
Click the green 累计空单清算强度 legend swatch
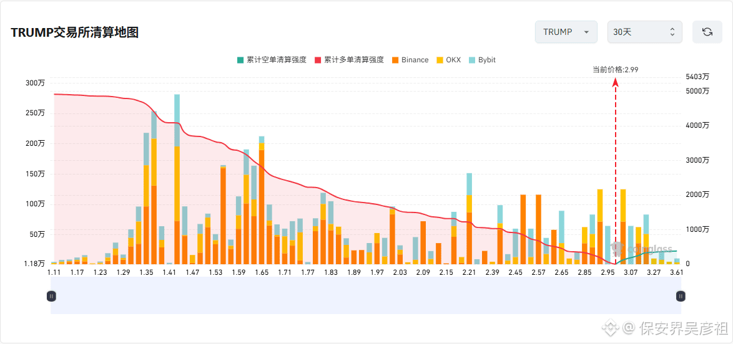(x=240, y=60)
